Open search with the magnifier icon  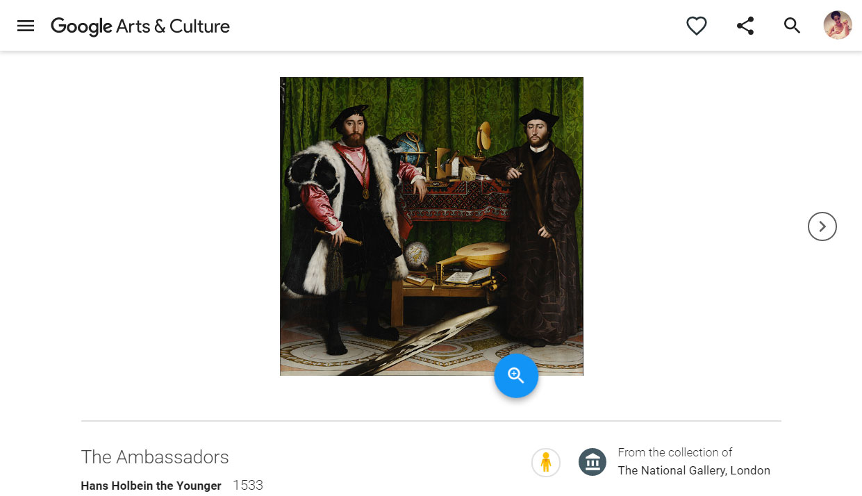[x=793, y=26]
